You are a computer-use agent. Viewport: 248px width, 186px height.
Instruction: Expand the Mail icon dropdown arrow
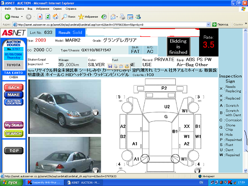(117, 17)
